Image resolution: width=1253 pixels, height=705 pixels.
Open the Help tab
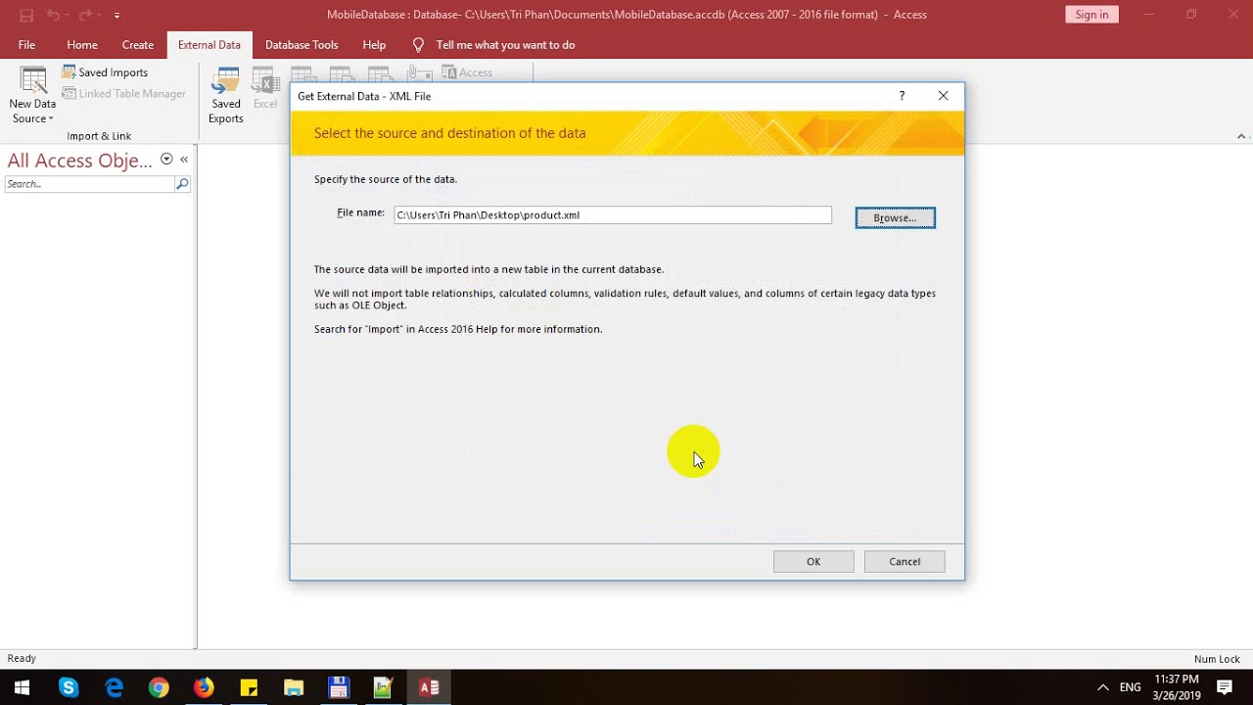tap(374, 45)
